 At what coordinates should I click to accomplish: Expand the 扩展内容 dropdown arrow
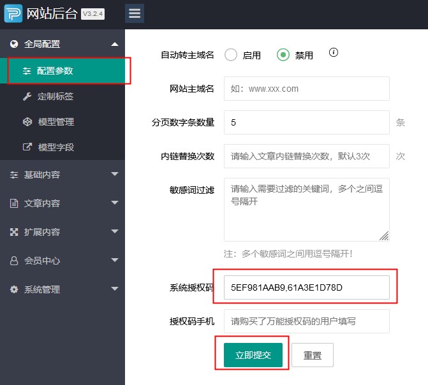click(115, 231)
